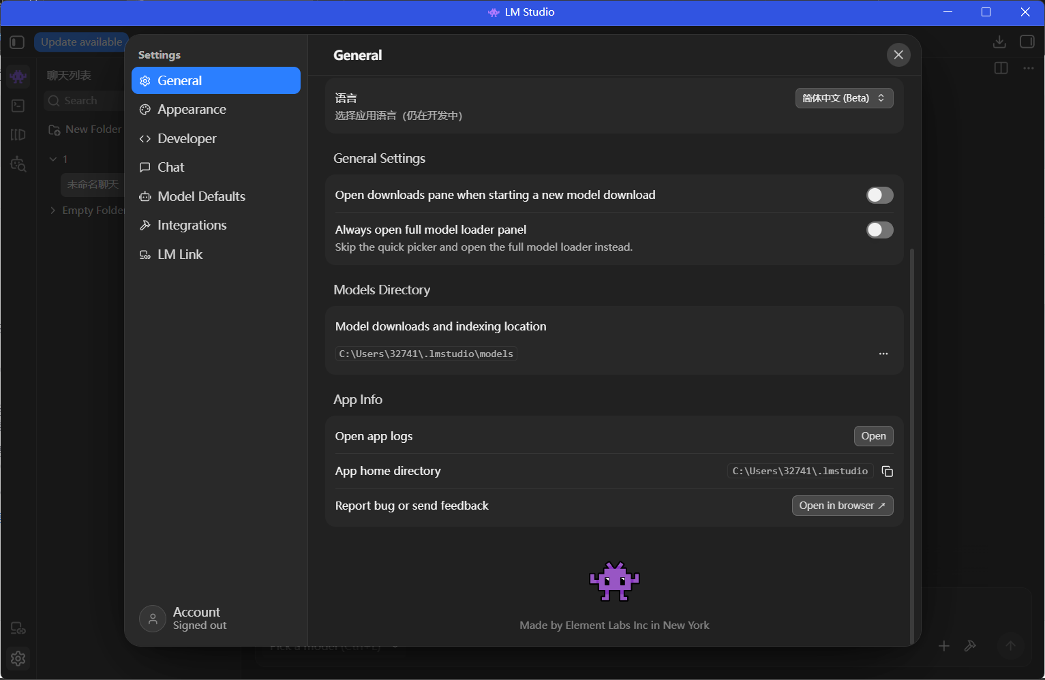The width and height of the screenshot is (1045, 680).
Task: Close the Settings dialog with the X
Action: tap(898, 55)
